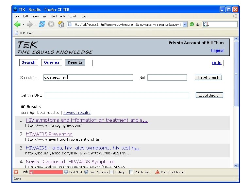Click the http://www.managinghiv.com/ URL text
The height and width of the screenshot is (188, 251).
pos(54,125)
